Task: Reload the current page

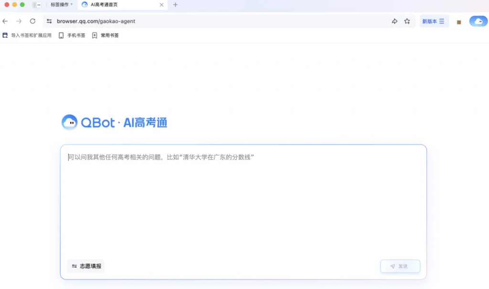Action: point(32,21)
